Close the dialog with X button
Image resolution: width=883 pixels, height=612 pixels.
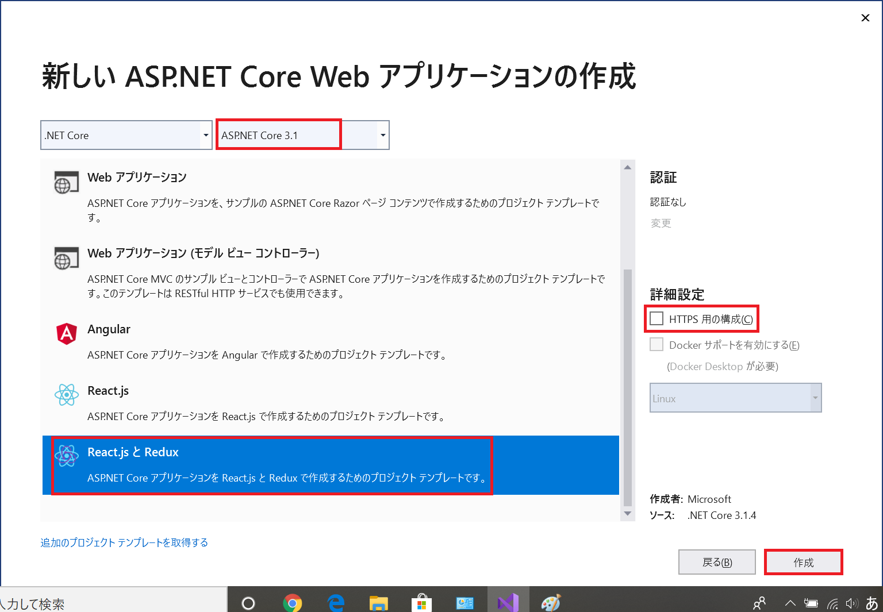coord(865,18)
